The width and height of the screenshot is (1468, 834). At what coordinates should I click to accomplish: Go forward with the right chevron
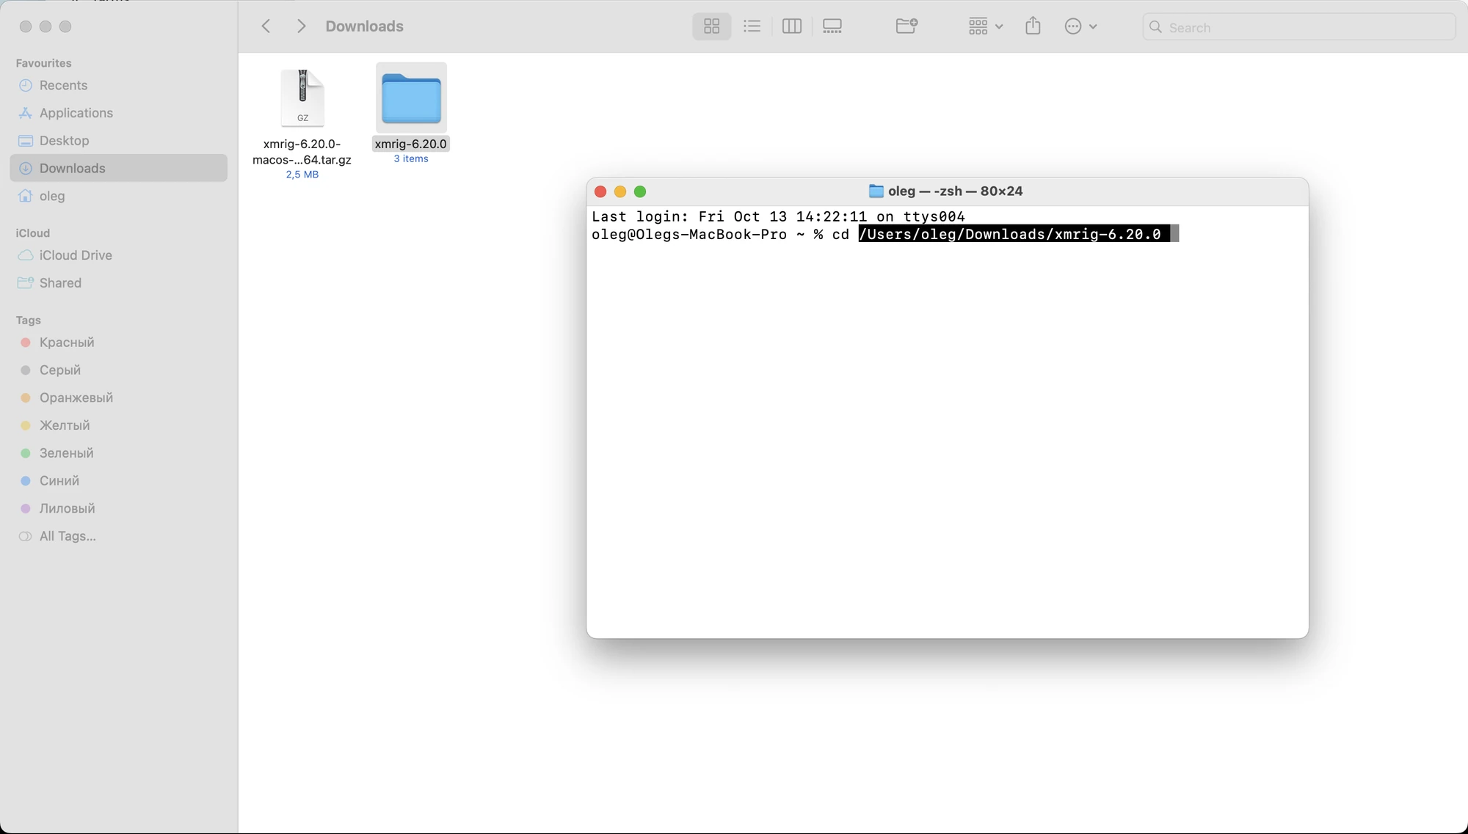[x=301, y=26]
